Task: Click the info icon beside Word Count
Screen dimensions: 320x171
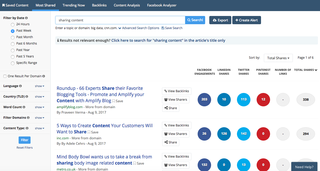Action: tap(24, 107)
